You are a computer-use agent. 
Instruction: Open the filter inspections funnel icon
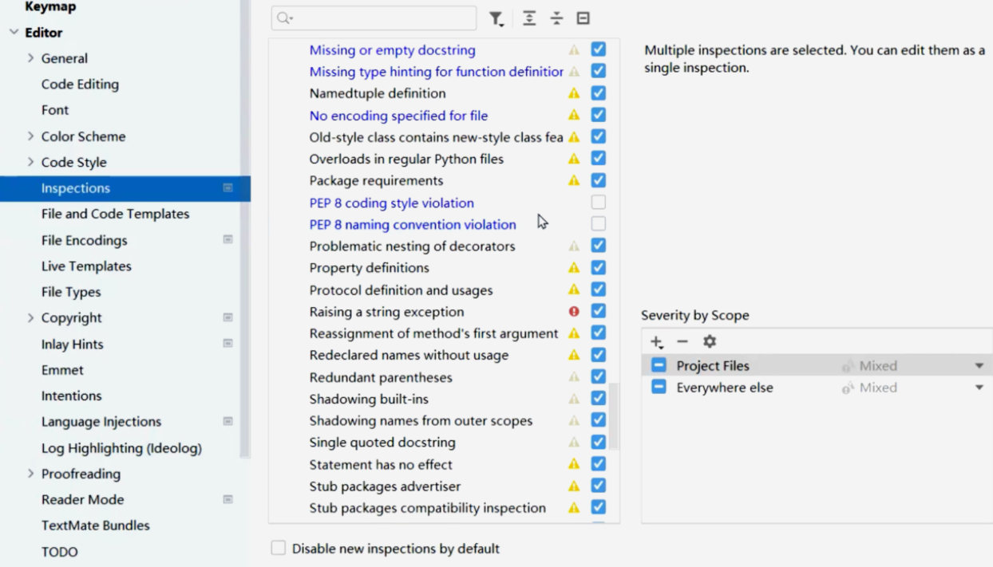[x=496, y=18]
